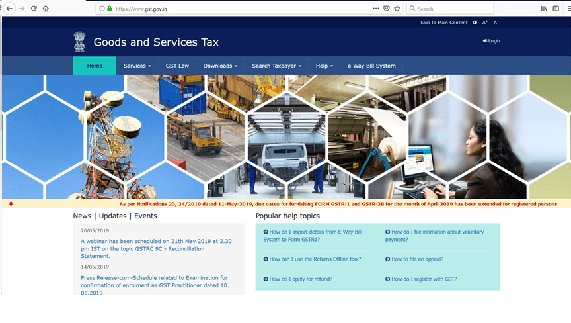Toggle high contrast mode icon
Image resolution: width=571 pixels, height=323 pixels.
pos(475,23)
